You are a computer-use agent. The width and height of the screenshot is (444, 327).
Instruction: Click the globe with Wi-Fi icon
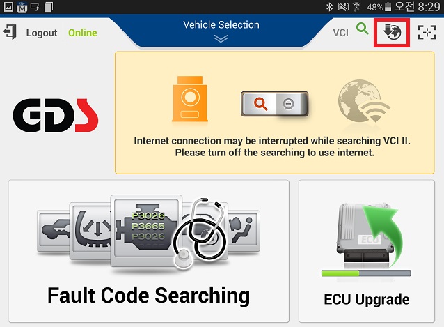click(364, 101)
